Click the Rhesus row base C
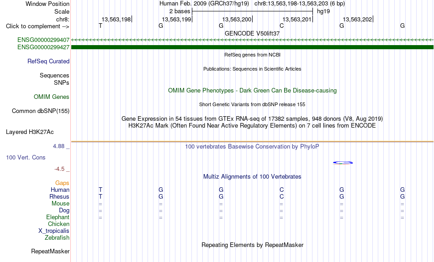434x262 pixels. [281, 196]
